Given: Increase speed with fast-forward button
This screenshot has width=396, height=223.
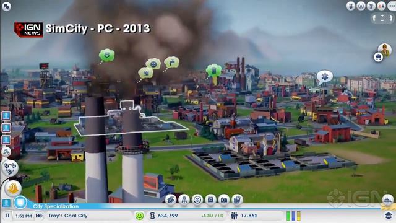Looking at the screenshot, I should click(39, 216).
